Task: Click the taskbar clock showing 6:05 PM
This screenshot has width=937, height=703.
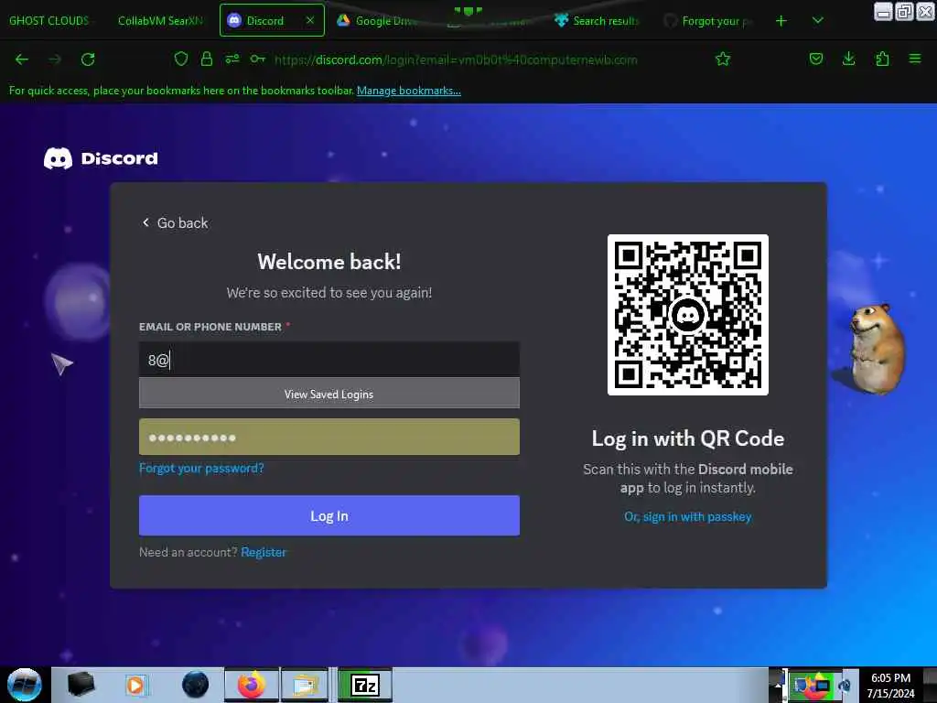Action: click(x=890, y=685)
